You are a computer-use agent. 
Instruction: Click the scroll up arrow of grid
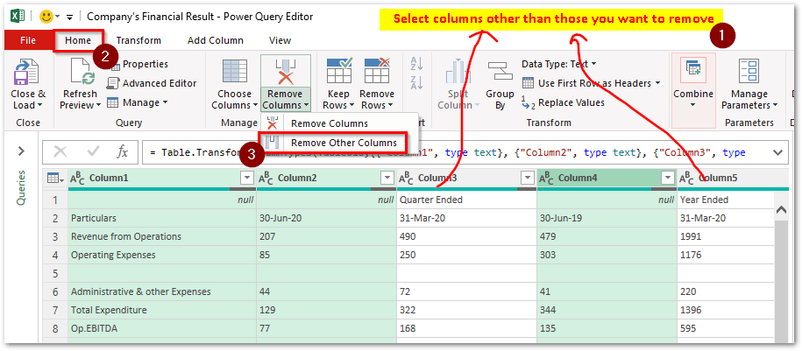[x=782, y=209]
